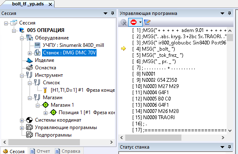Expand the Позиция 1 node
The width and height of the screenshot is (238, 154).
pyautogui.click(x=45, y=113)
